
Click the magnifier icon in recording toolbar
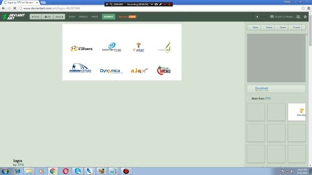pos(111,4)
